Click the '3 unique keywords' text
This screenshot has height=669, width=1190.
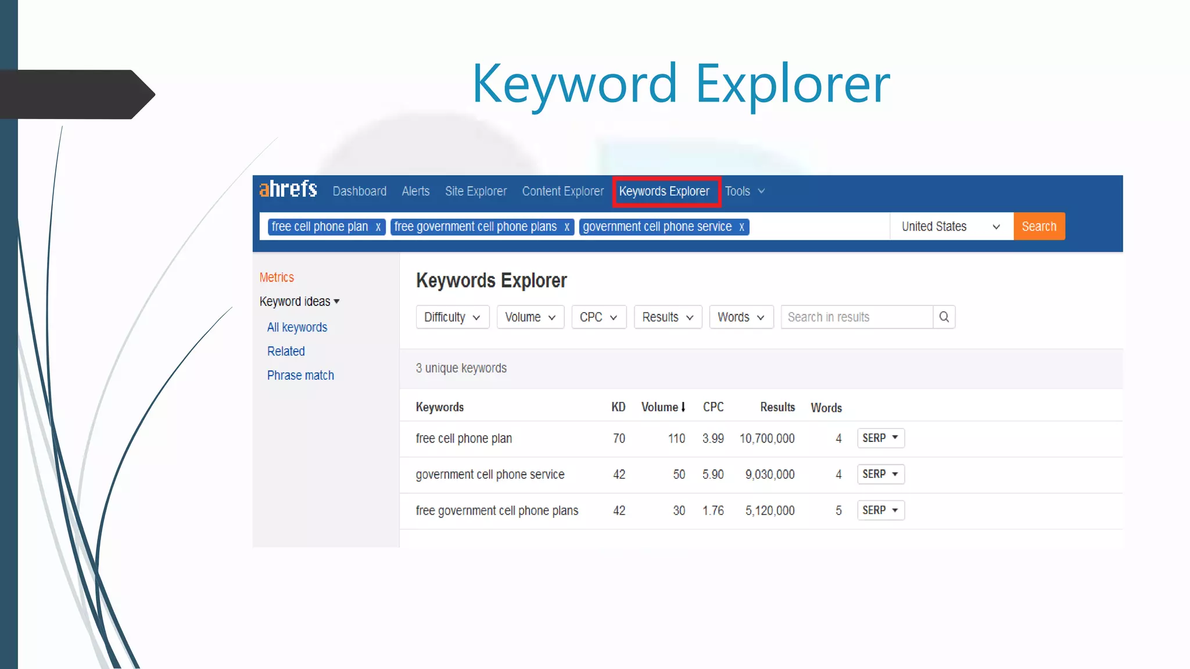(x=461, y=368)
